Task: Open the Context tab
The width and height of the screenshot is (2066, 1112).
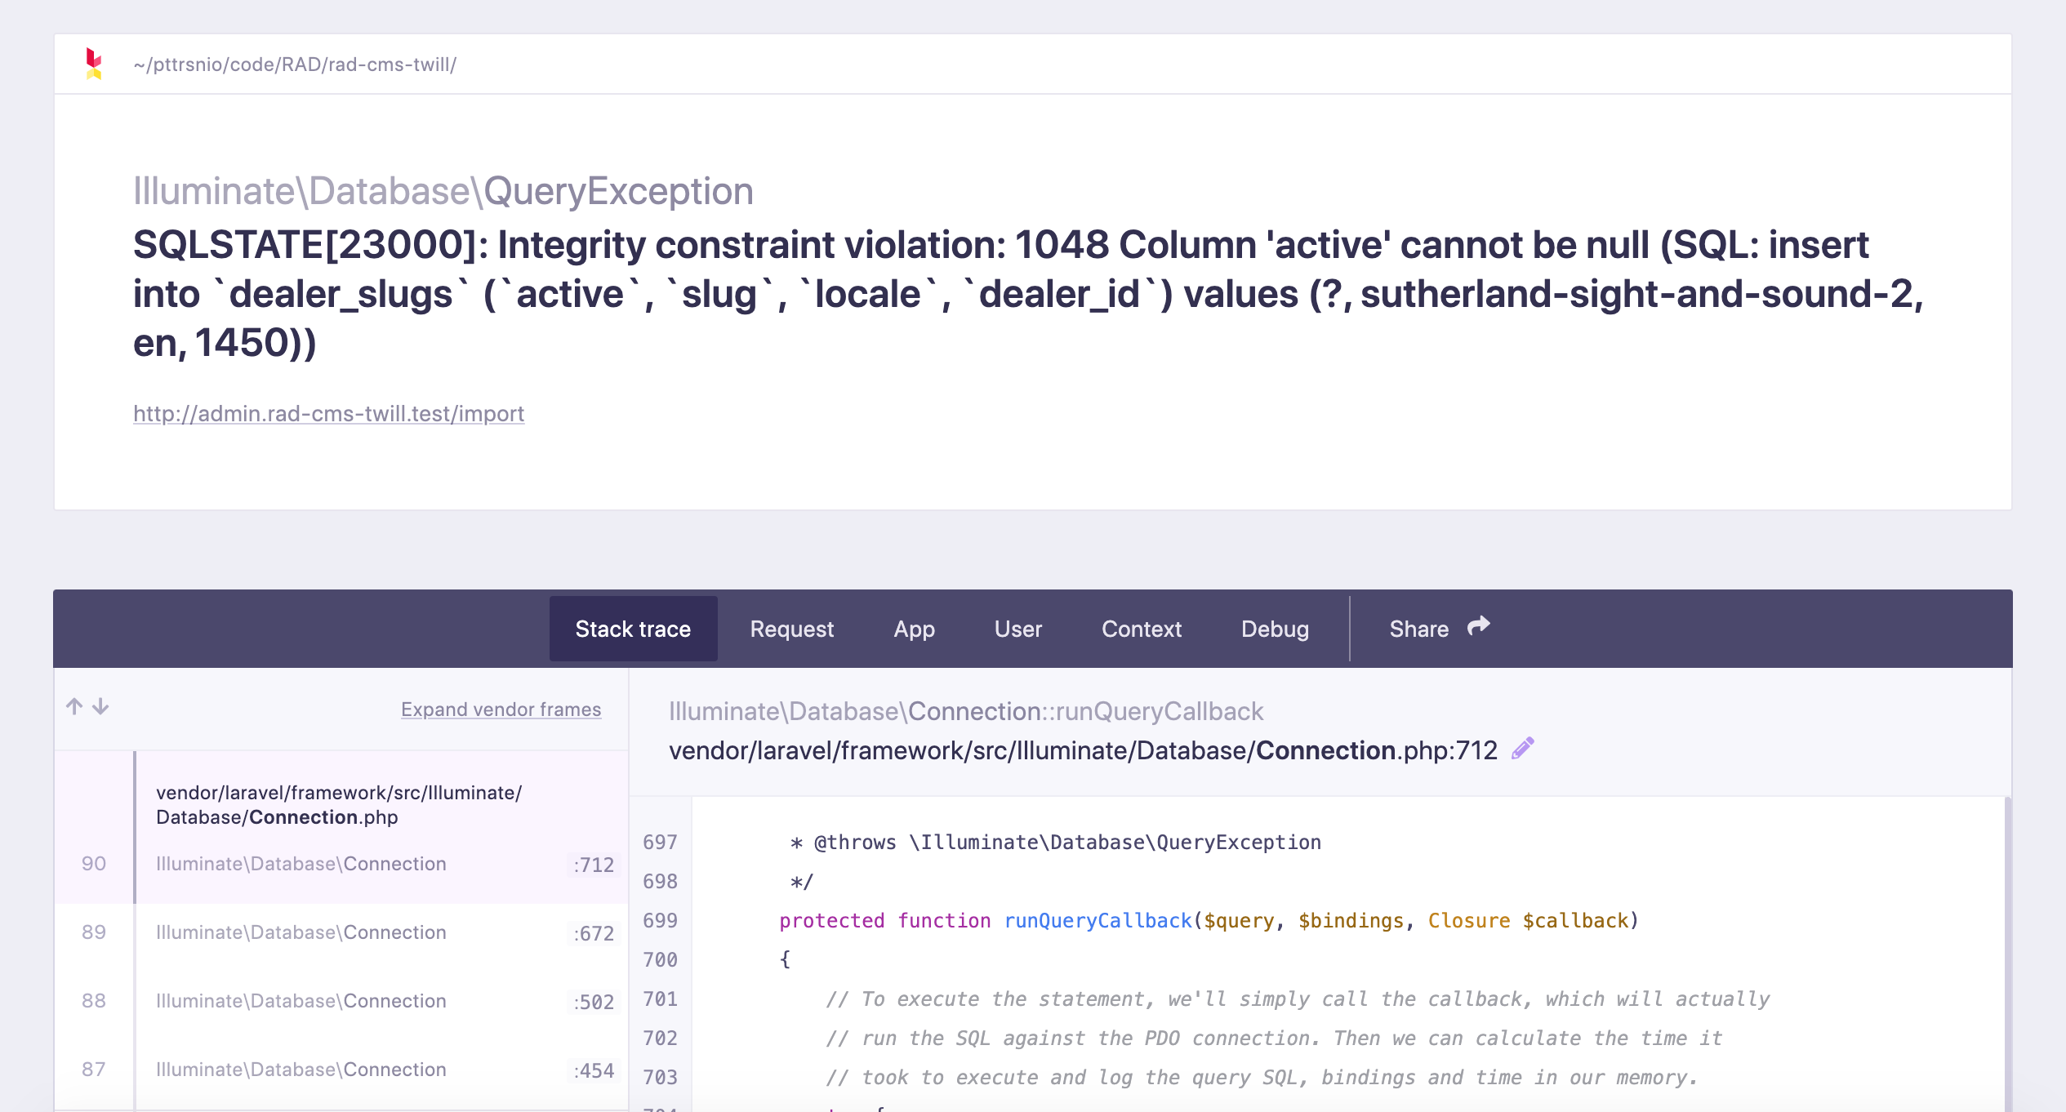Action: click(x=1141, y=629)
